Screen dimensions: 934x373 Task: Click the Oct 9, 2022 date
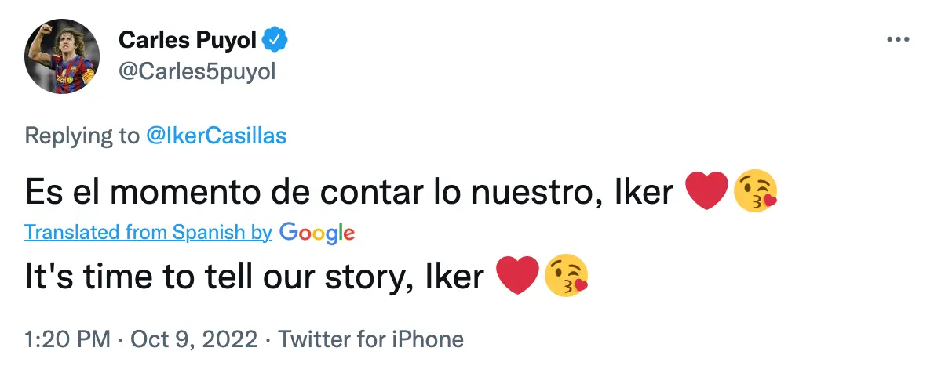tap(193, 339)
